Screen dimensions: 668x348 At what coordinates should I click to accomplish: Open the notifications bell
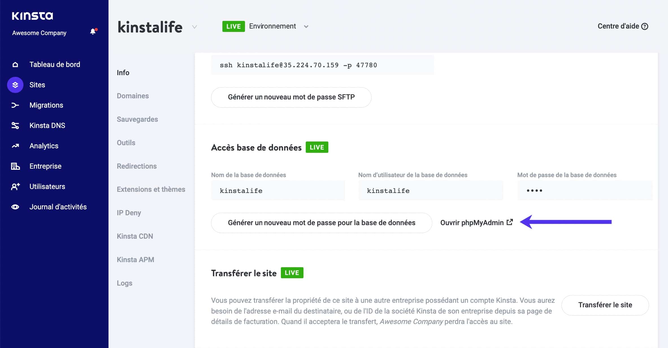pyautogui.click(x=92, y=31)
